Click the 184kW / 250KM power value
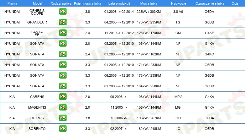Image resolution: width=245 pixels, height=134 pixels. click(x=149, y=86)
